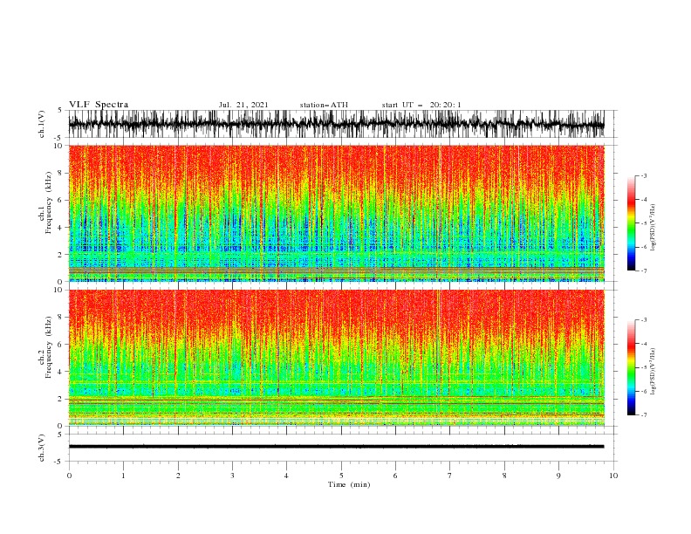Click the "6" kHz tick on ch.1 frequency axis

point(61,200)
